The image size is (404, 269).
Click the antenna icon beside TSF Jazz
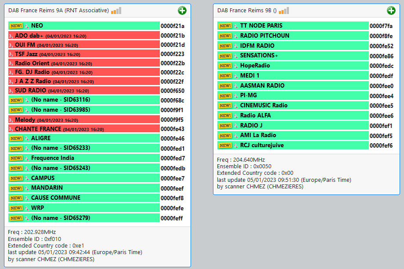(11, 54)
